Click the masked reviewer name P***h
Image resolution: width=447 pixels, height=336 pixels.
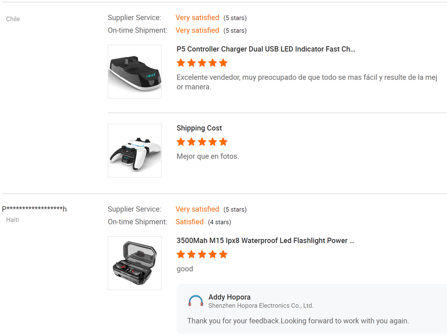(34, 209)
